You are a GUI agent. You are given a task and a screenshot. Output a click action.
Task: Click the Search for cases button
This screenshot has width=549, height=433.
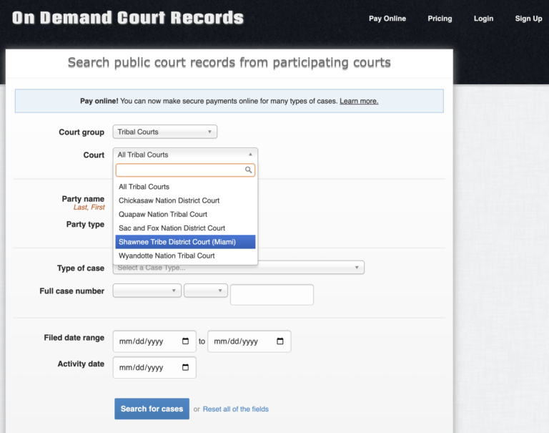(x=152, y=409)
